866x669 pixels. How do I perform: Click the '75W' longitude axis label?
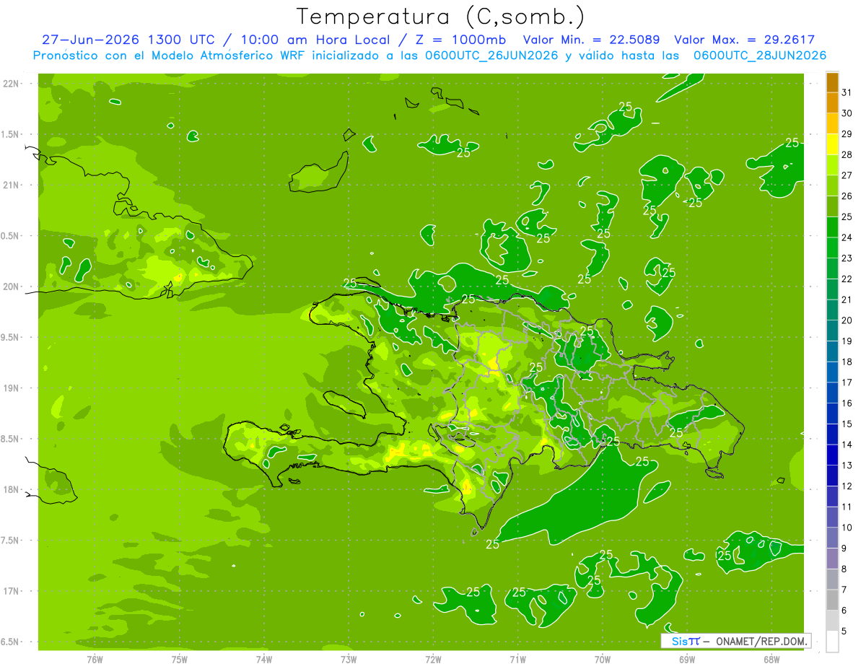pos(179,660)
